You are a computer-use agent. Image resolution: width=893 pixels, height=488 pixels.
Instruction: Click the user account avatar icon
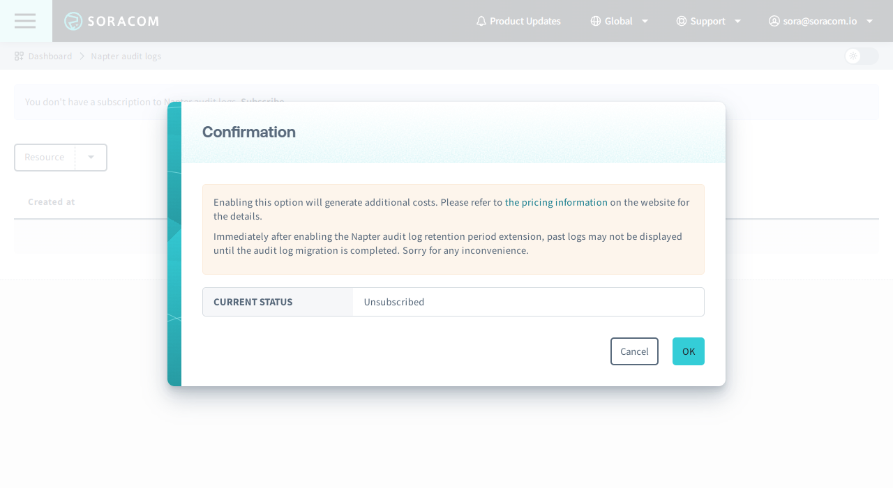tap(773, 20)
